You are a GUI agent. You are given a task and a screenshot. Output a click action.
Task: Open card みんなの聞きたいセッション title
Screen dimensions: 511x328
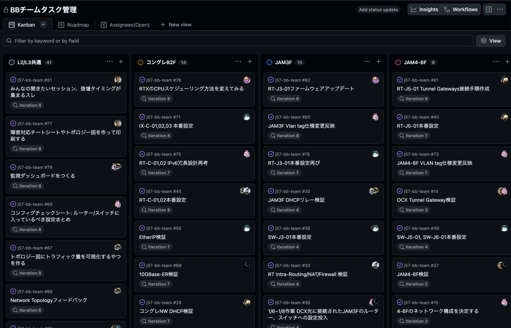tap(66, 93)
